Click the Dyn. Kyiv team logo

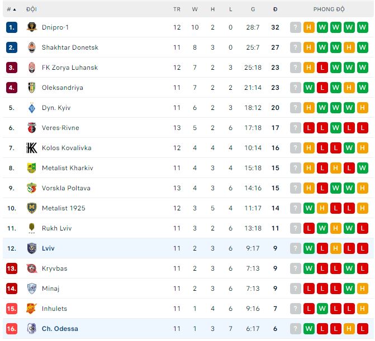point(31,108)
